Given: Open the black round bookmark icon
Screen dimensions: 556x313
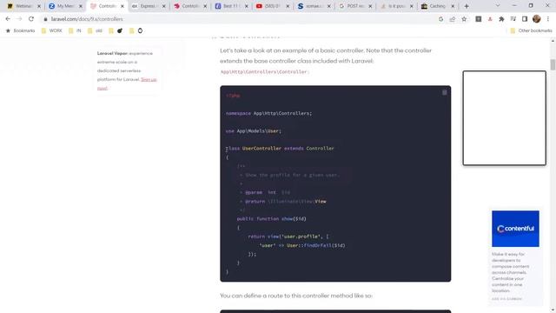Looking at the screenshot, I should click(120, 31).
